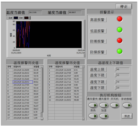Click the 停止 stop button

[124, 6]
